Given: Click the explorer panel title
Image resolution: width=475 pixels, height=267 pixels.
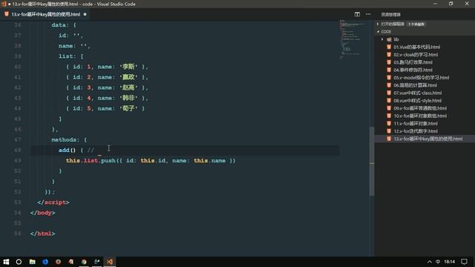Looking at the screenshot, I should [390, 15].
